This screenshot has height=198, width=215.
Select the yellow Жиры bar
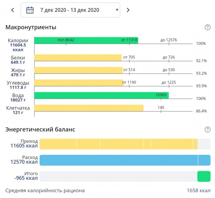78,70
